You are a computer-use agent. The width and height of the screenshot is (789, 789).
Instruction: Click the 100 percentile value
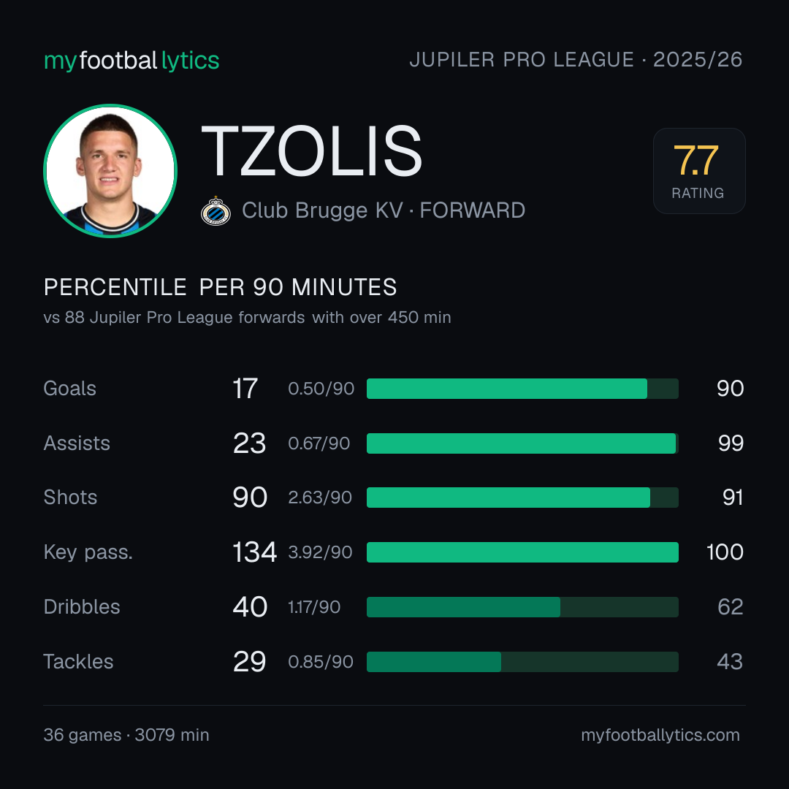725,552
